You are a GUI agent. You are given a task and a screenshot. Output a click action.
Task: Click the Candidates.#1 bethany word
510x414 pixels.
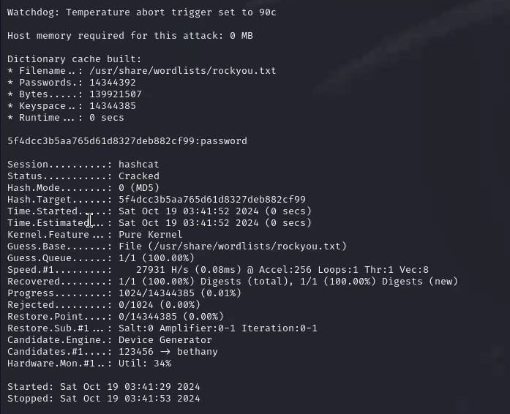pyautogui.click(x=198, y=352)
